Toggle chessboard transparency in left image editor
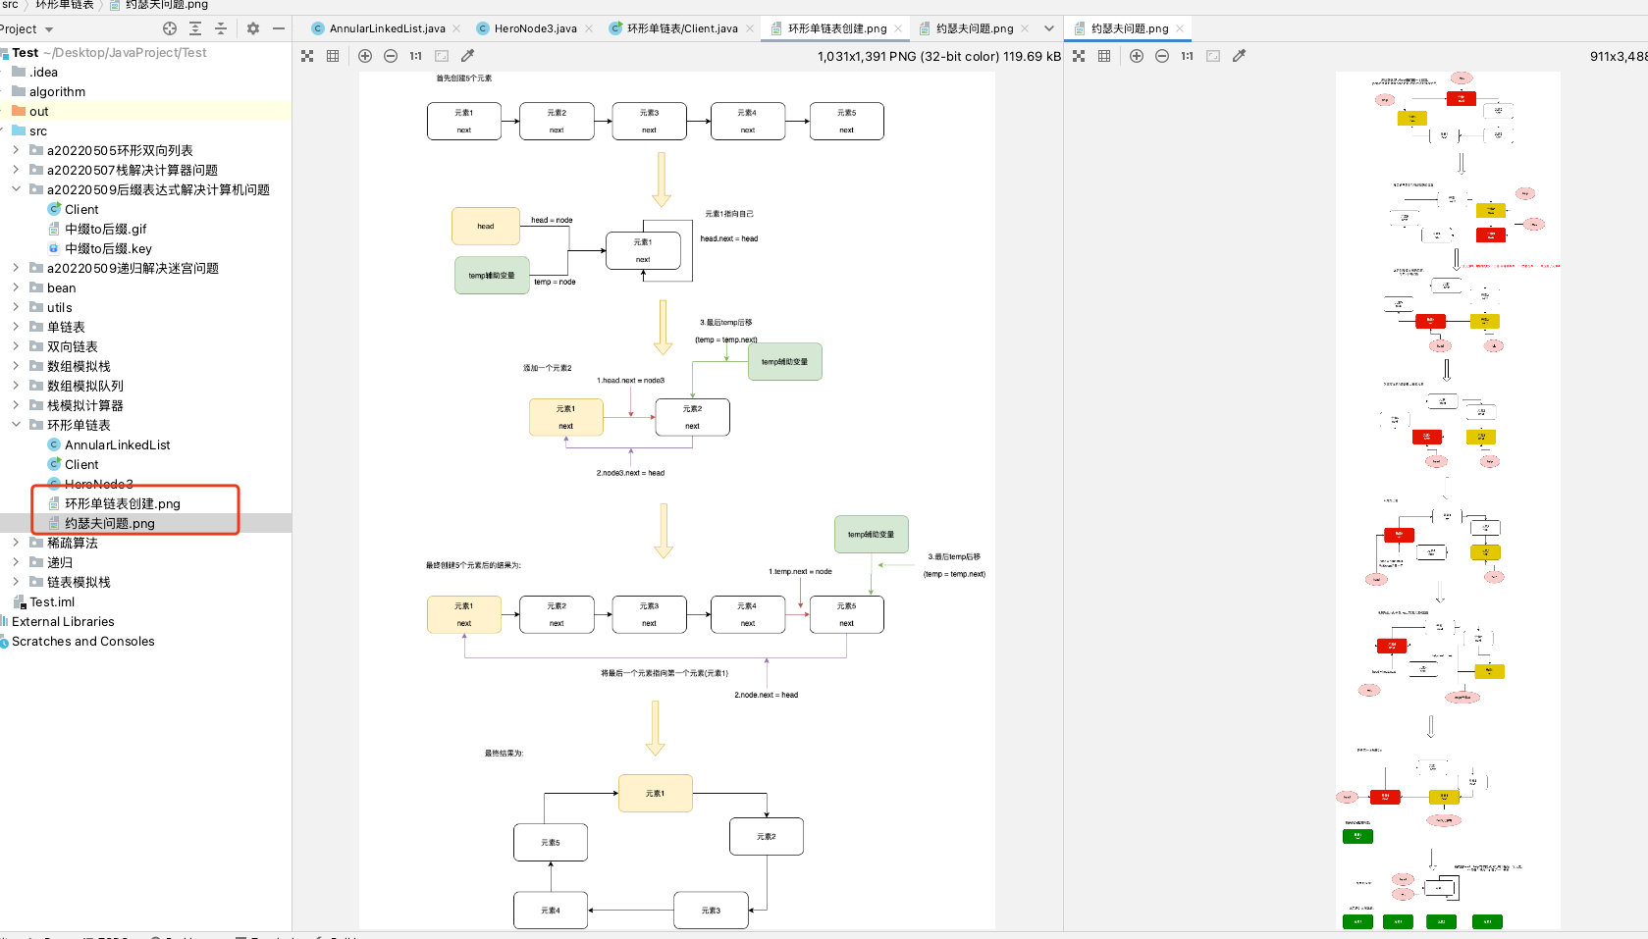This screenshot has width=1648, height=939. pos(307,56)
